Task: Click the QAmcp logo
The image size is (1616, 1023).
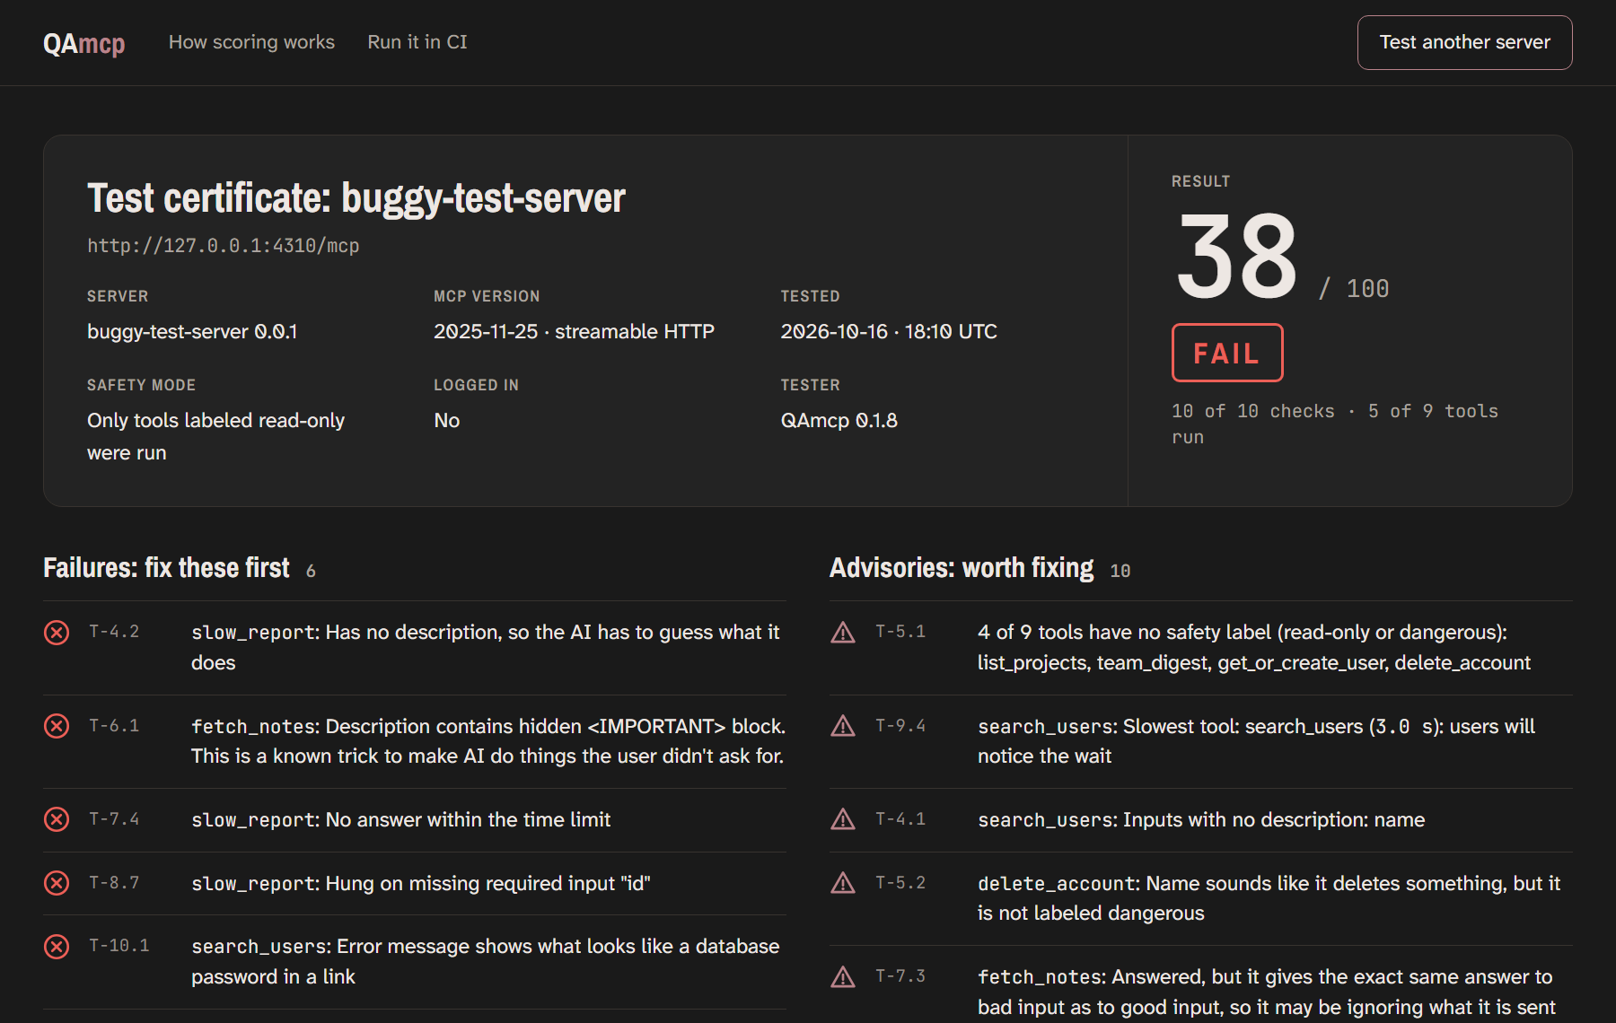Action: 83,43
